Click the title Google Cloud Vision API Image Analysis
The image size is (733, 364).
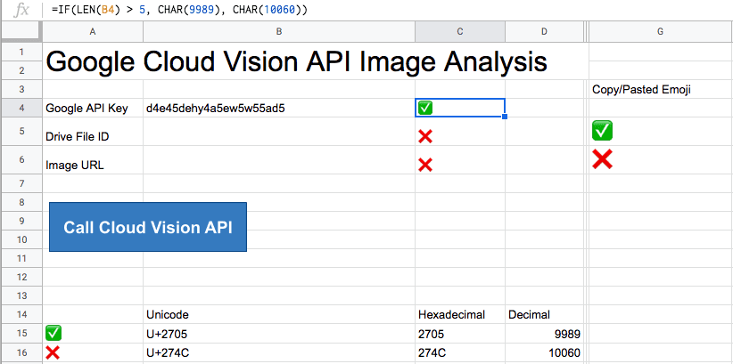tap(296, 61)
